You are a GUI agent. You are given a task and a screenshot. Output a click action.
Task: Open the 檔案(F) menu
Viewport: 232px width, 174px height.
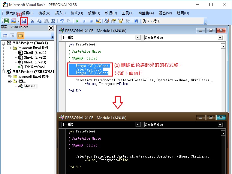(x=11, y=13)
